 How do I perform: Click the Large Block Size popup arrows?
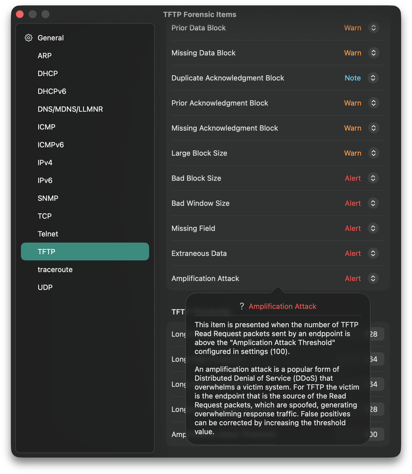[374, 153]
